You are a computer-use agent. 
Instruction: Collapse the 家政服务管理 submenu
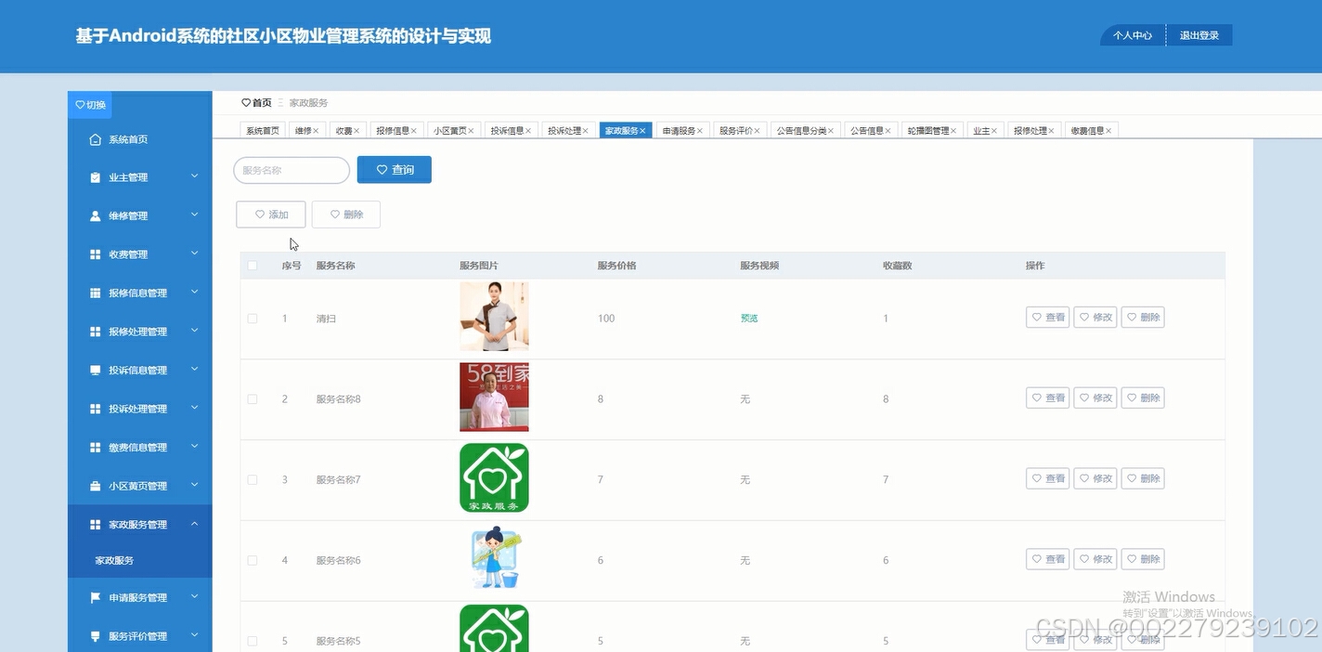point(195,523)
